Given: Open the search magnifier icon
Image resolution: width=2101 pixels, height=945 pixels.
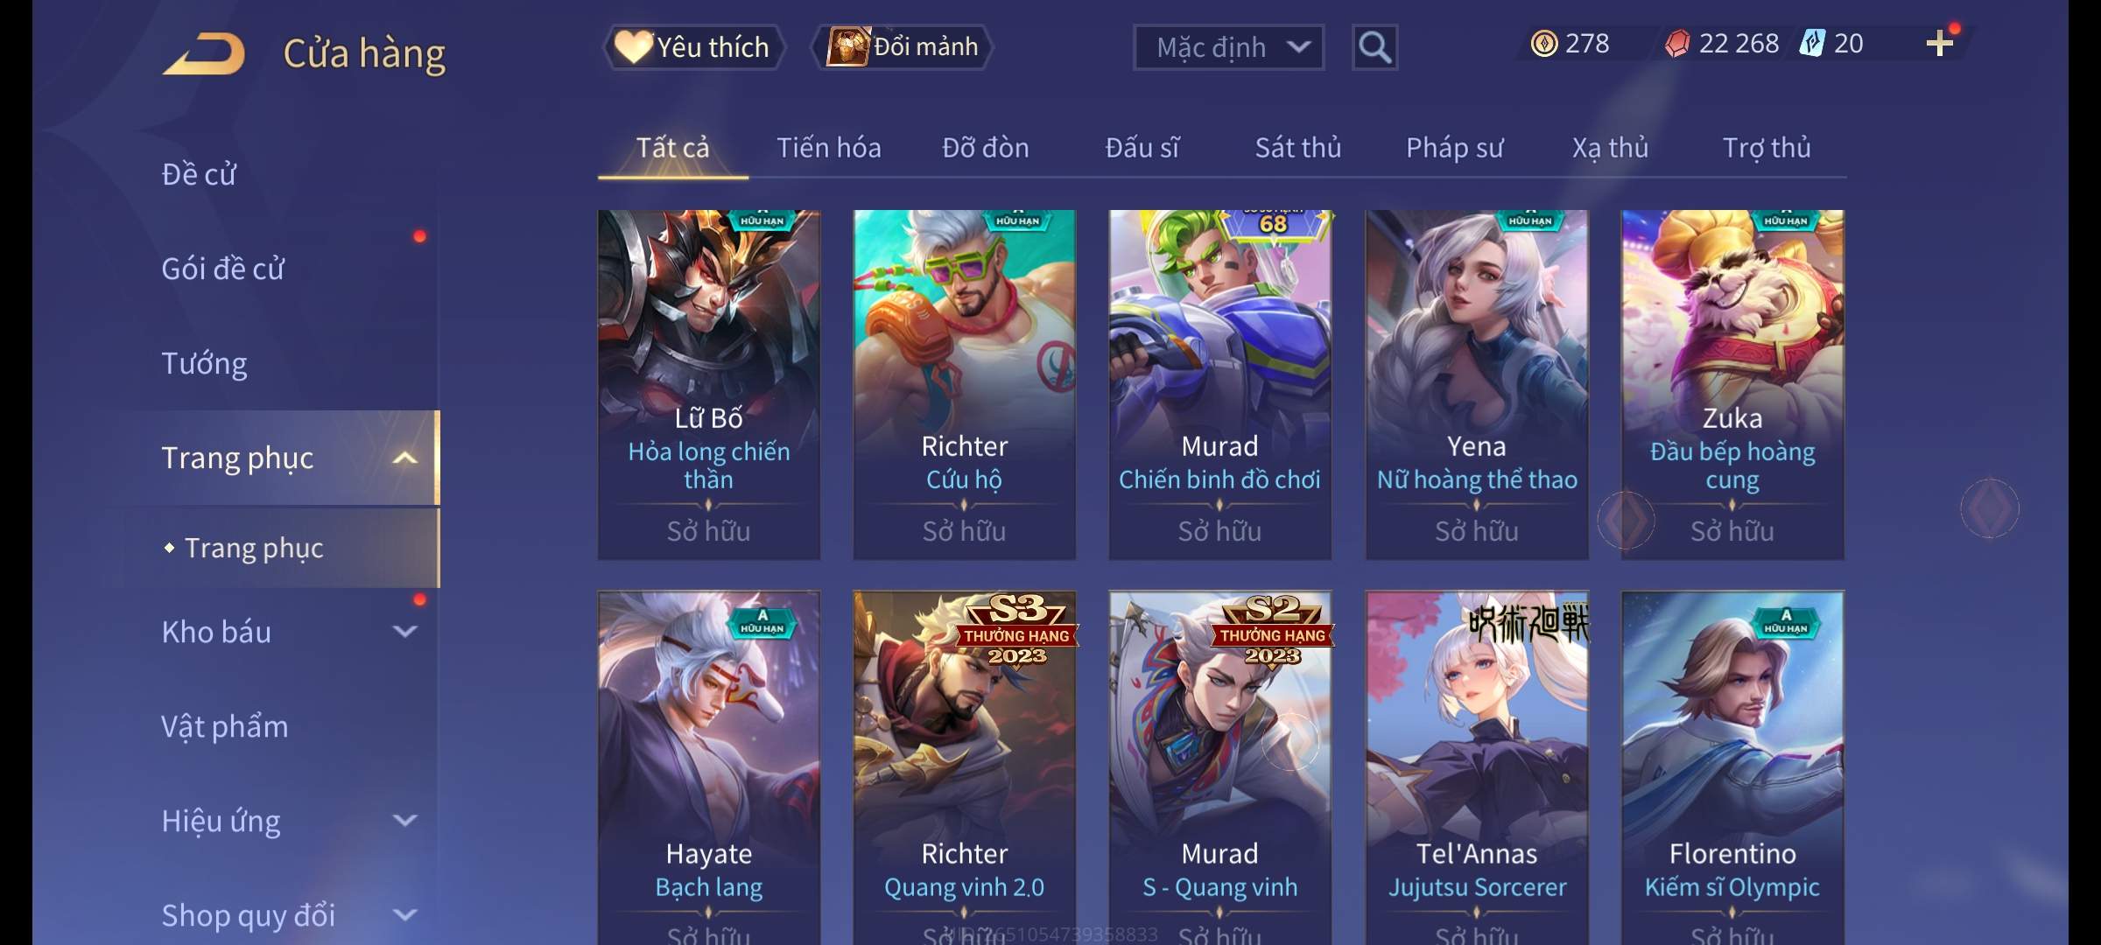Looking at the screenshot, I should (x=1374, y=47).
